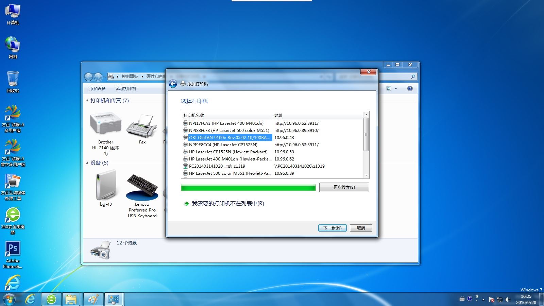544x306 pixels.
Task: Show hidden tray icons arrow
Action: point(483,300)
